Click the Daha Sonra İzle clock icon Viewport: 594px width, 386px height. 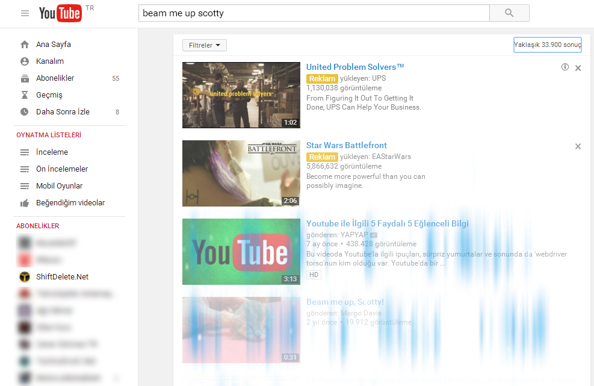point(25,111)
